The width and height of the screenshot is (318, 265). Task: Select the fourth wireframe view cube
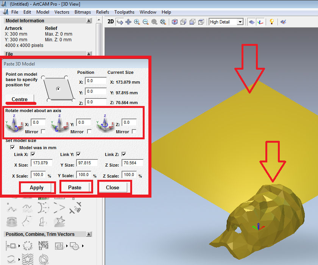click(x=201, y=22)
